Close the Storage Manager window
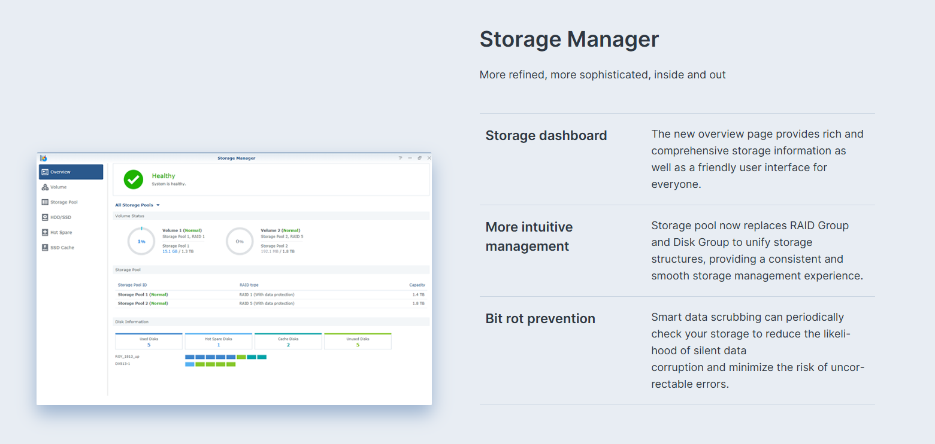 point(429,158)
